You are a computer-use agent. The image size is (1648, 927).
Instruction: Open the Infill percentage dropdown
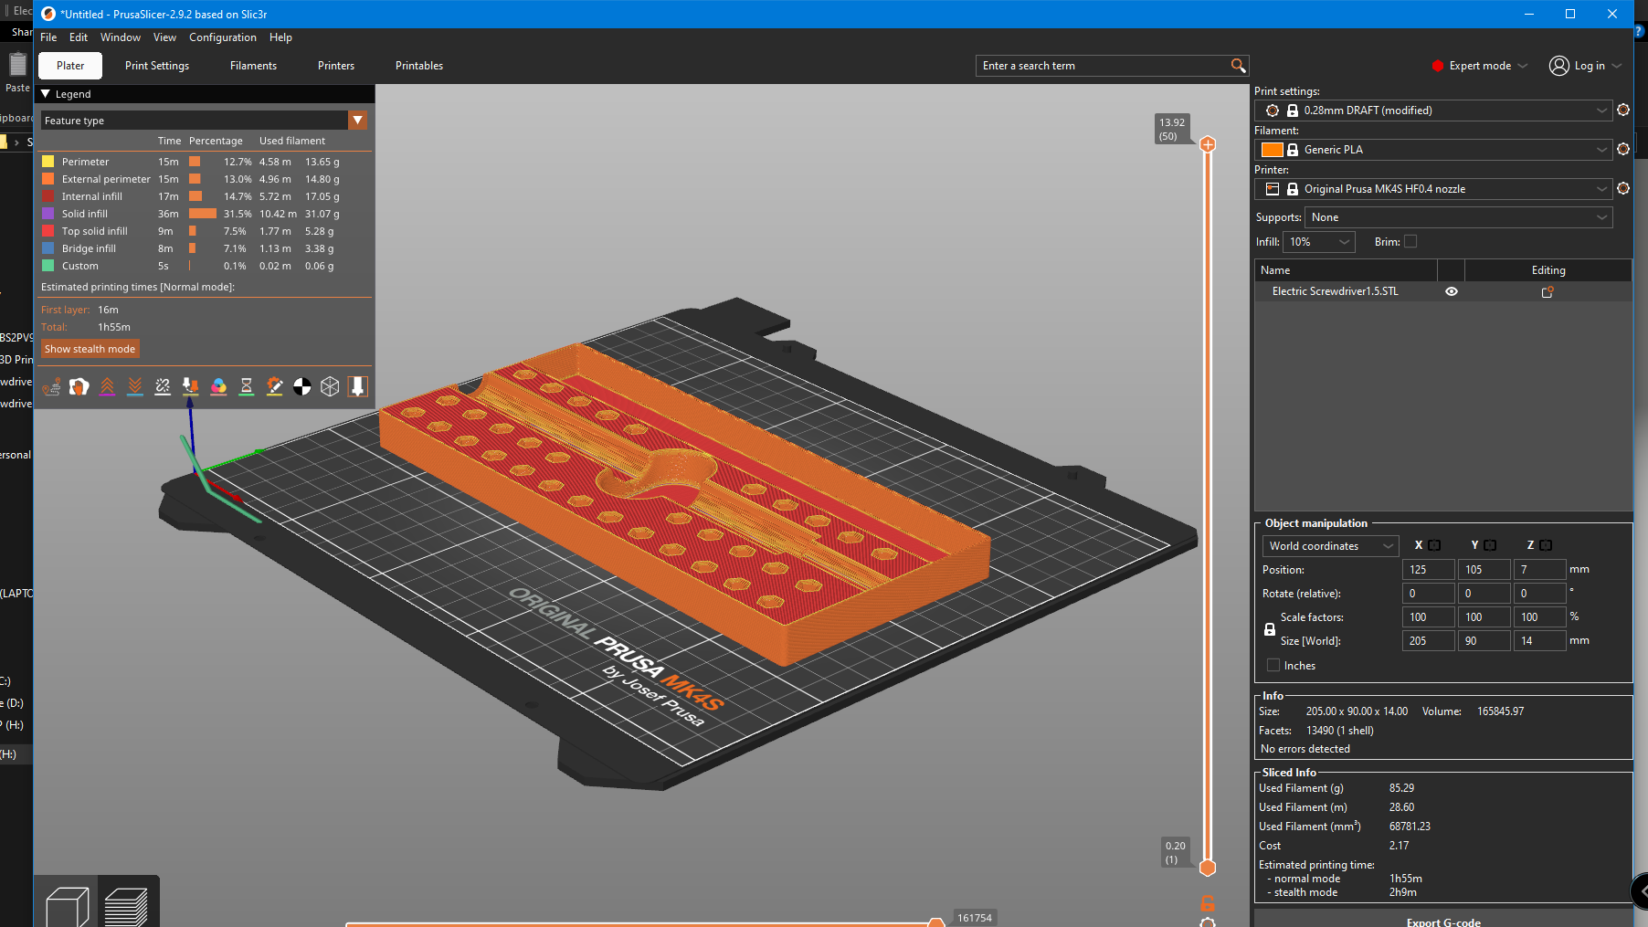point(1319,242)
